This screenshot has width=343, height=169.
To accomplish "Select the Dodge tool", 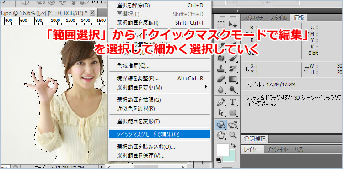I will pos(233,90).
